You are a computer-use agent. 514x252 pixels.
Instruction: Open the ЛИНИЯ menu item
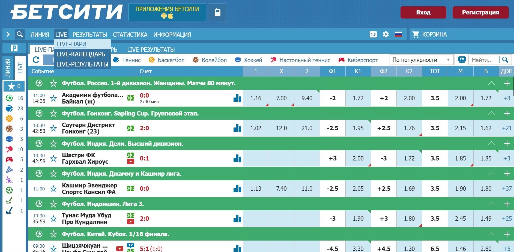point(40,35)
